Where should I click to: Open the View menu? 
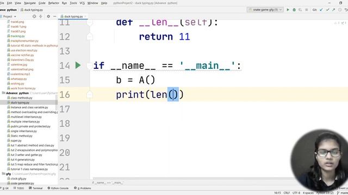click(x=18, y=3)
